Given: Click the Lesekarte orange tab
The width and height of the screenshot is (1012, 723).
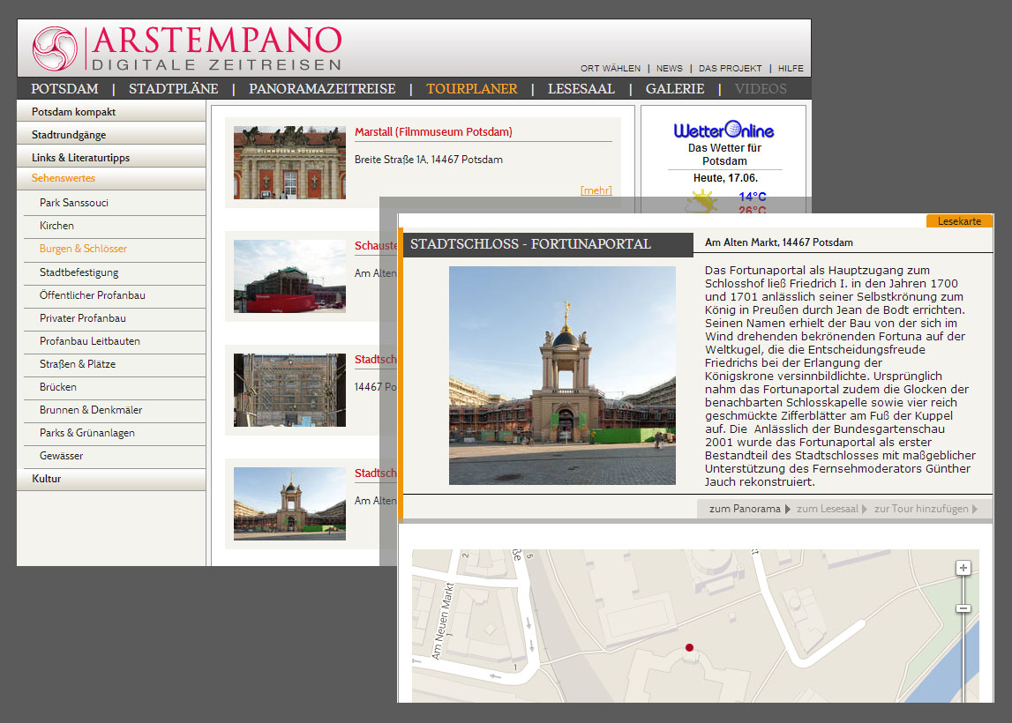Looking at the screenshot, I should [x=959, y=221].
